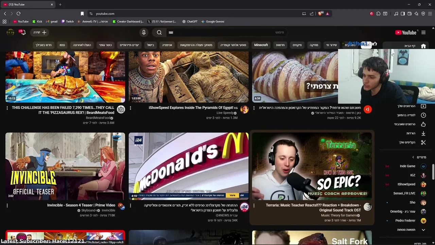
Task: Click the search magnifier button
Action: (159, 32)
